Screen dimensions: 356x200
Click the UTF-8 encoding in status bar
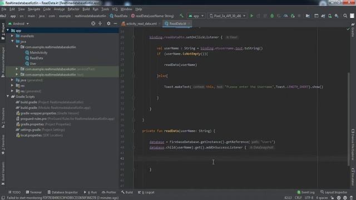click(x=309, y=198)
